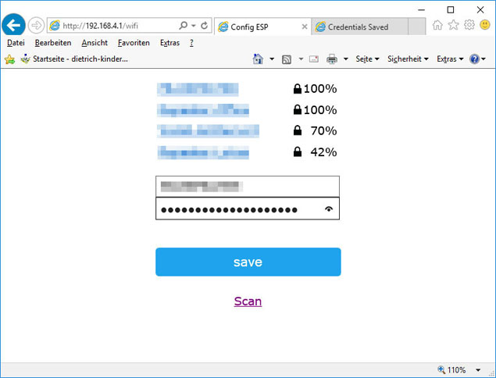This screenshot has width=496, height=378.
Task: Open the zoom level dropdown arrow
Action: [478, 370]
